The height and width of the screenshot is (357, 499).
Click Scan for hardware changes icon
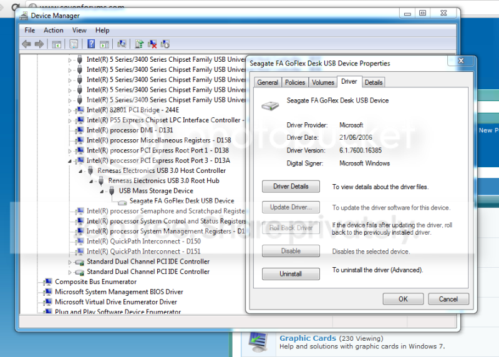click(122, 44)
